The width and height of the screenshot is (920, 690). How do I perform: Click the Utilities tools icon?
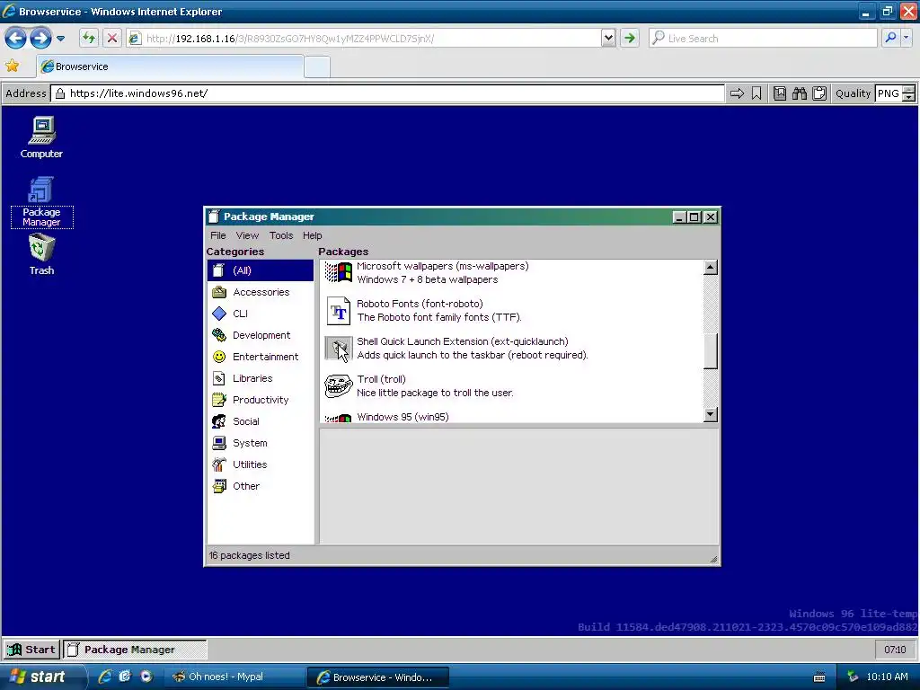219,464
